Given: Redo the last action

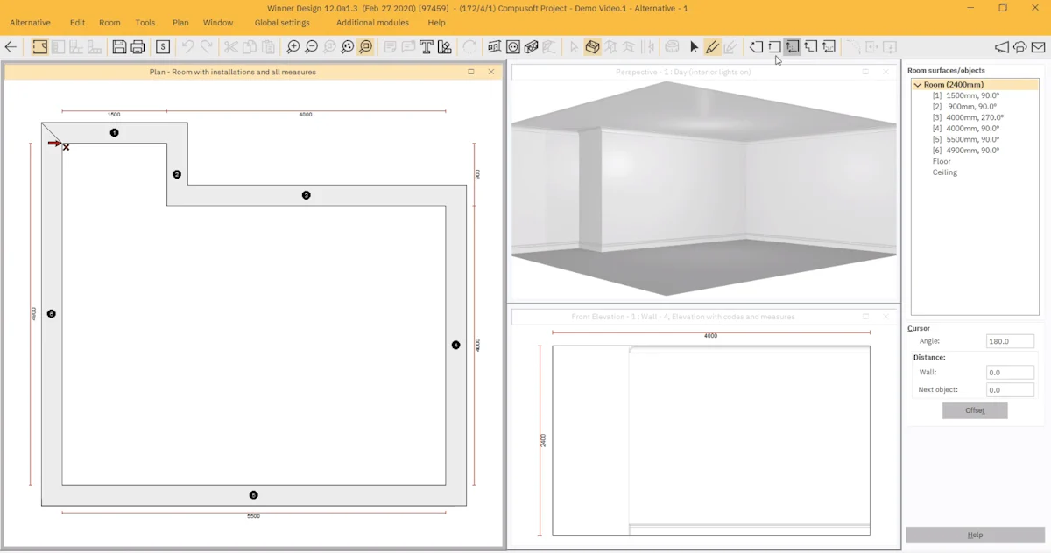Looking at the screenshot, I should pos(207,47).
